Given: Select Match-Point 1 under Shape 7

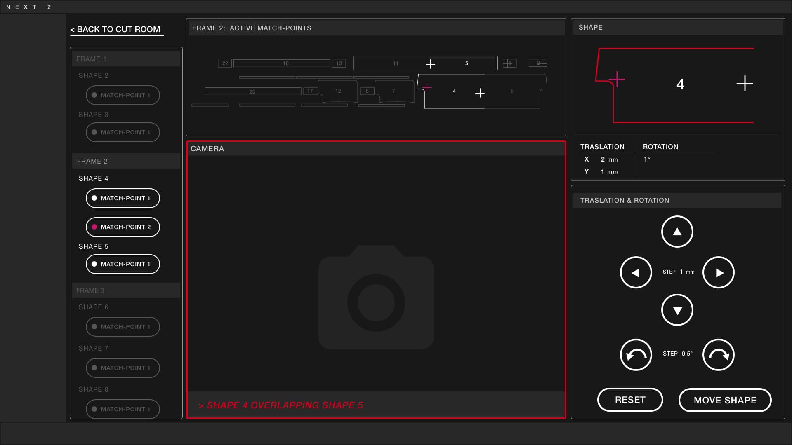Looking at the screenshot, I should [123, 368].
